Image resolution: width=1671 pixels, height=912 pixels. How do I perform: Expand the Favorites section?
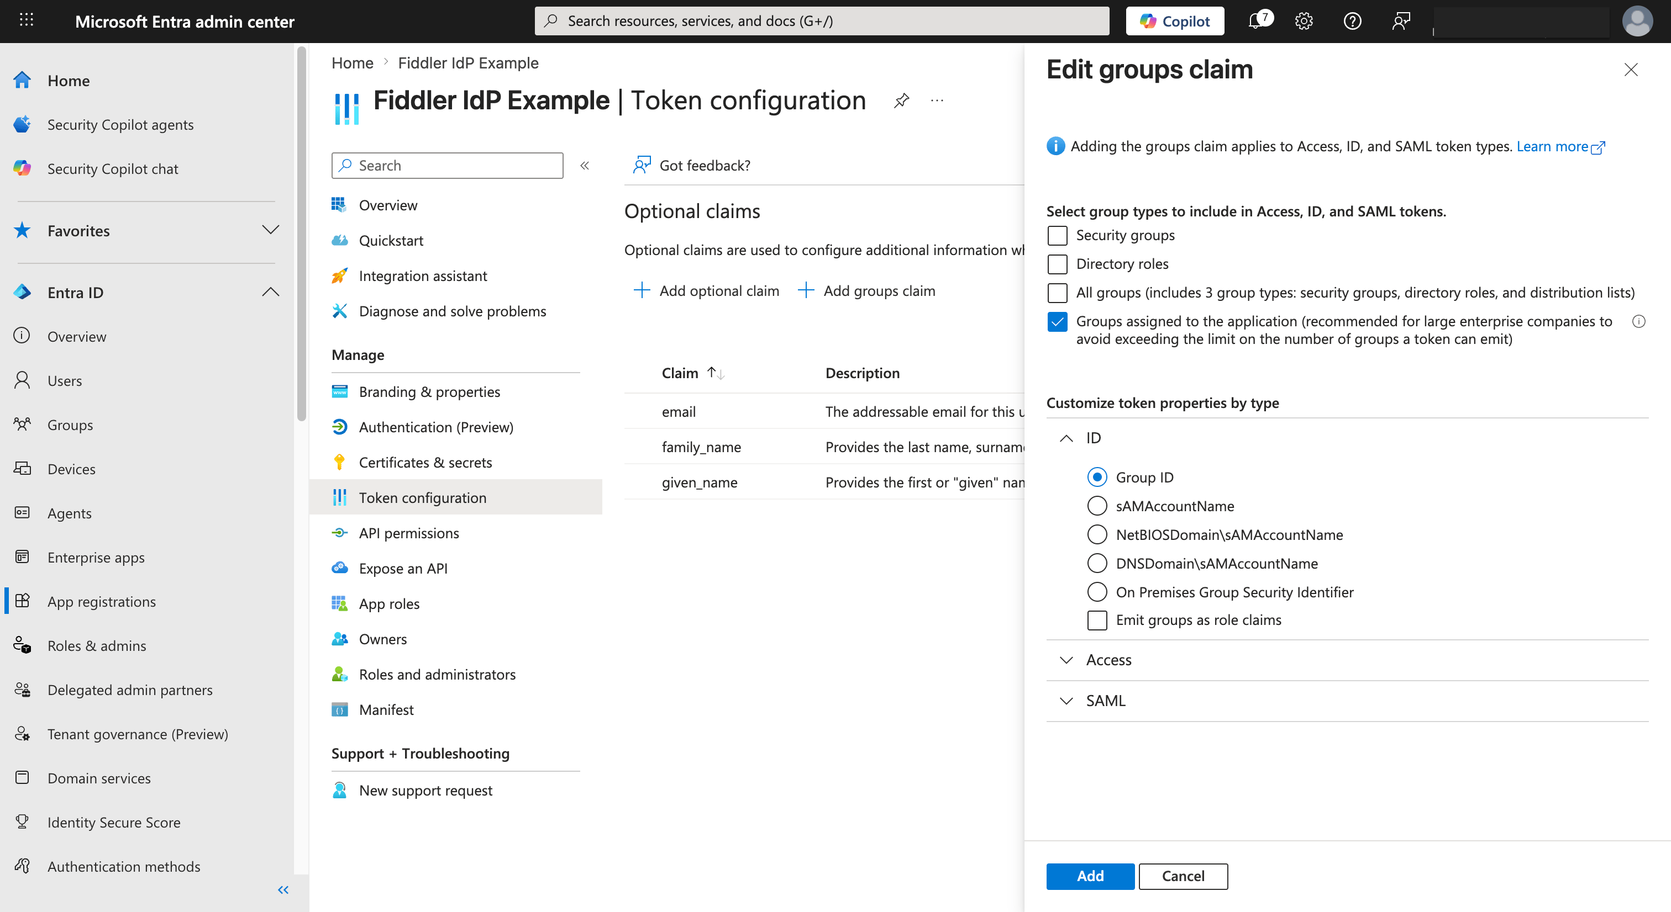click(270, 230)
